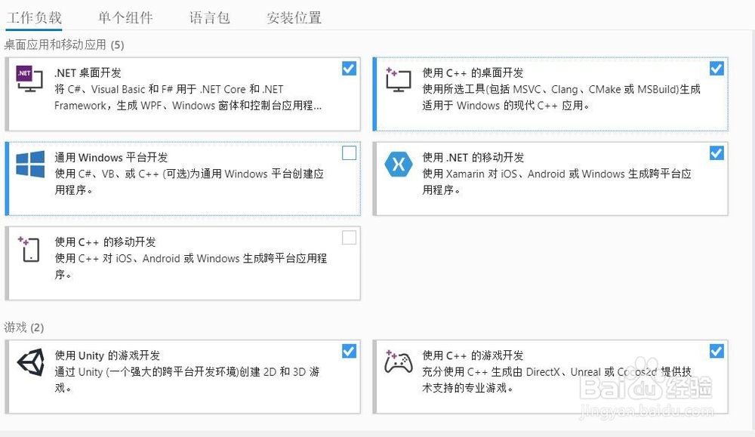Screen dimensions: 755x437
Task: Click the Unity 2D 和 3D description text
Action: coord(186,380)
